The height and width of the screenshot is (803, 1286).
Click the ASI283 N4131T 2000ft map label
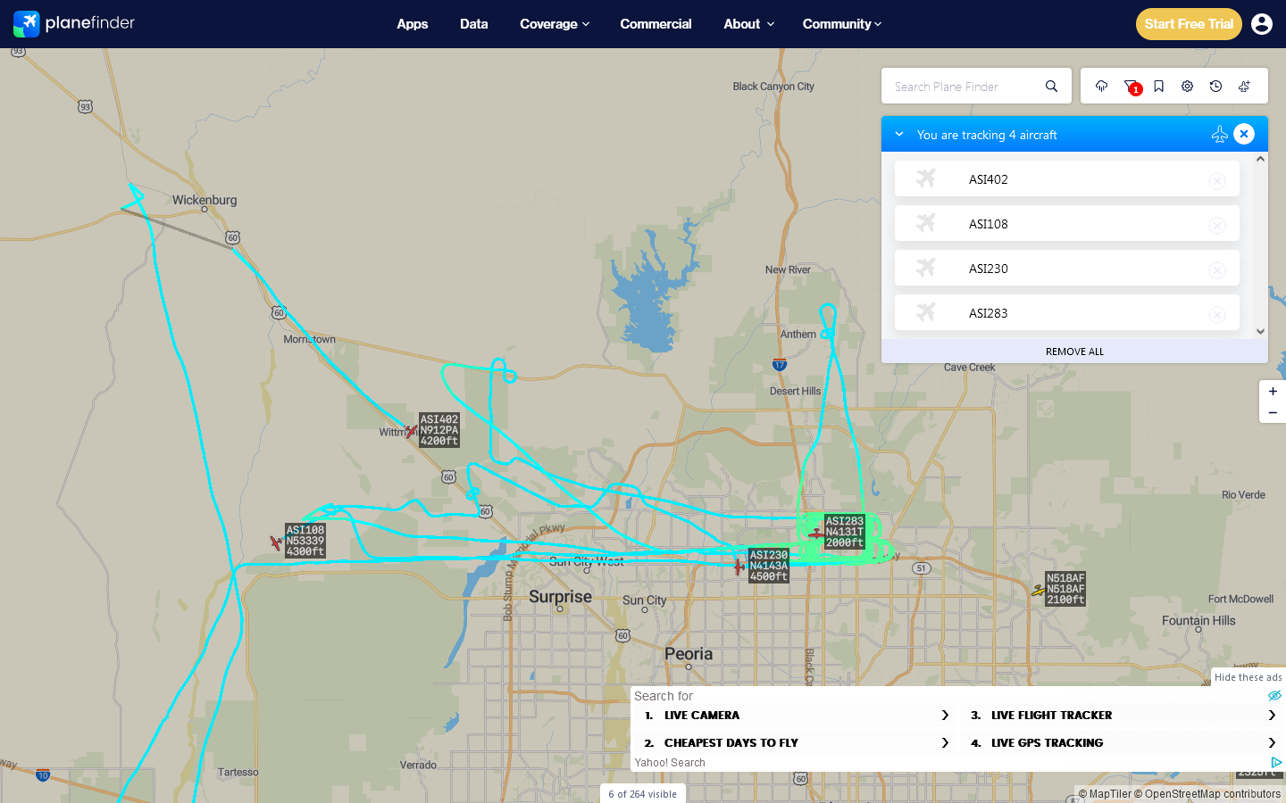845,532
